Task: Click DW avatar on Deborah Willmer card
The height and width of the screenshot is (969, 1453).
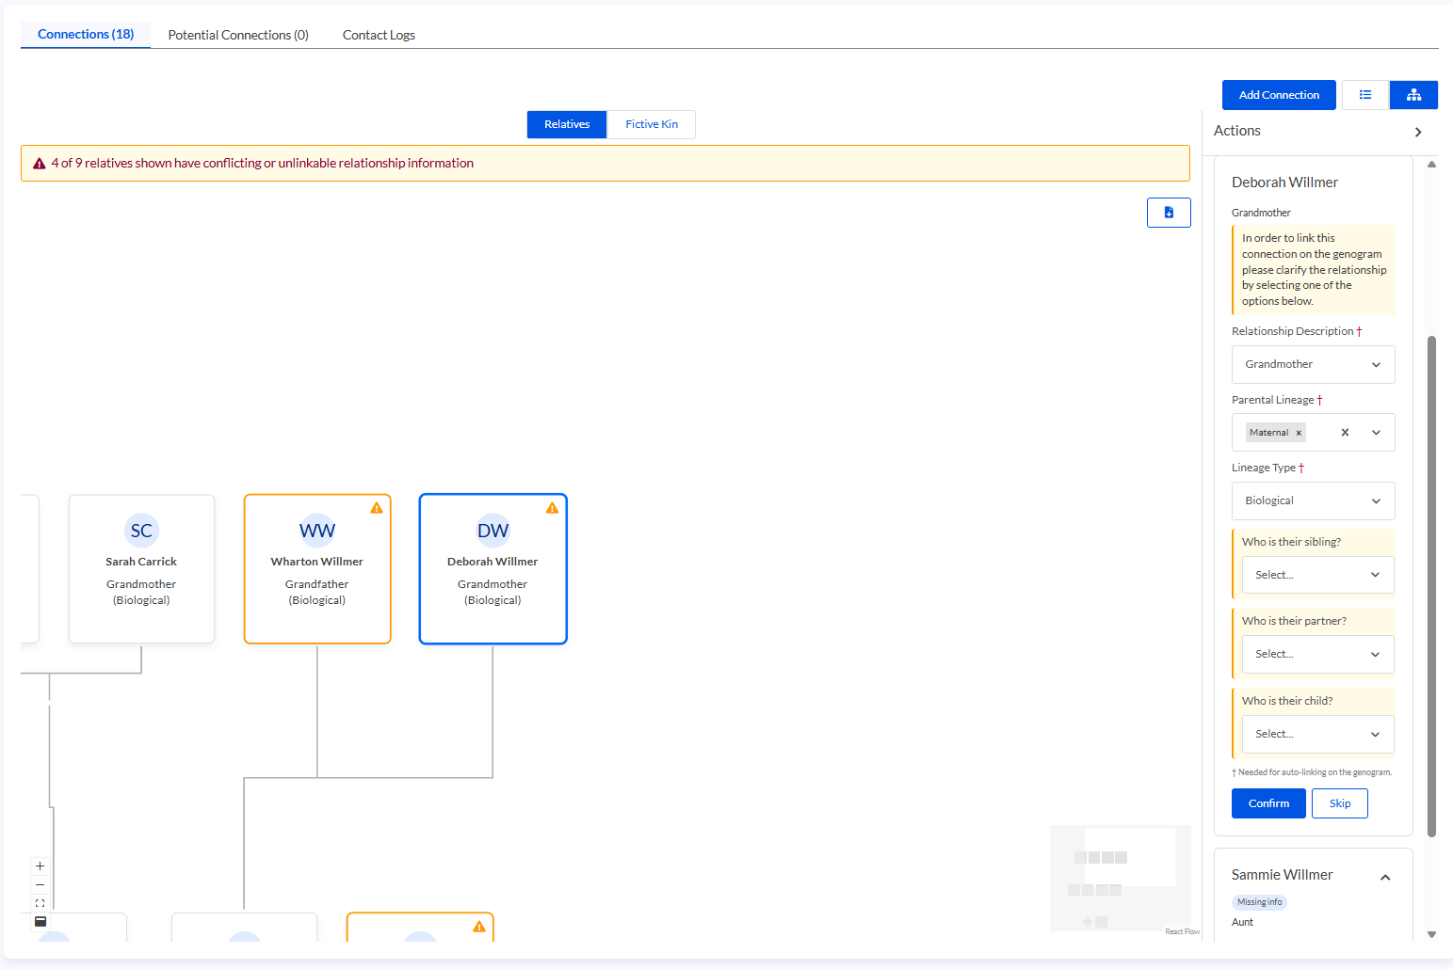Action: (x=492, y=531)
